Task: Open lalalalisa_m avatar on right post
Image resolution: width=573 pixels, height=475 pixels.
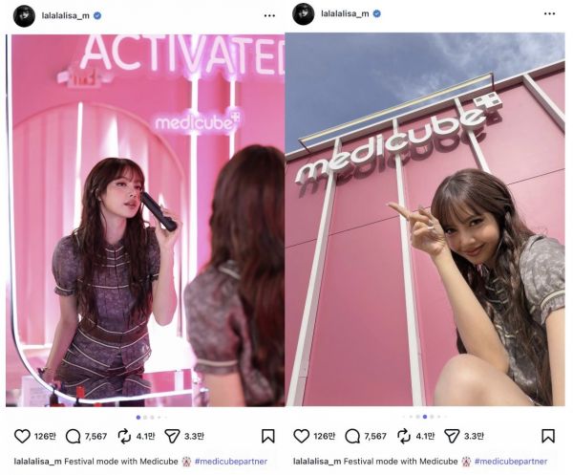Action: click(304, 14)
